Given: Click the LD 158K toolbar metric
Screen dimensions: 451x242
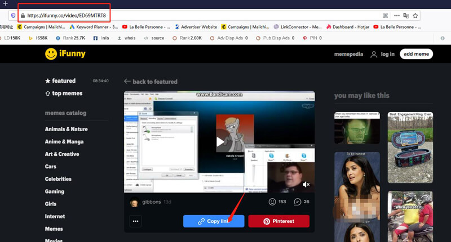Looking at the screenshot, I should click(x=10, y=38).
